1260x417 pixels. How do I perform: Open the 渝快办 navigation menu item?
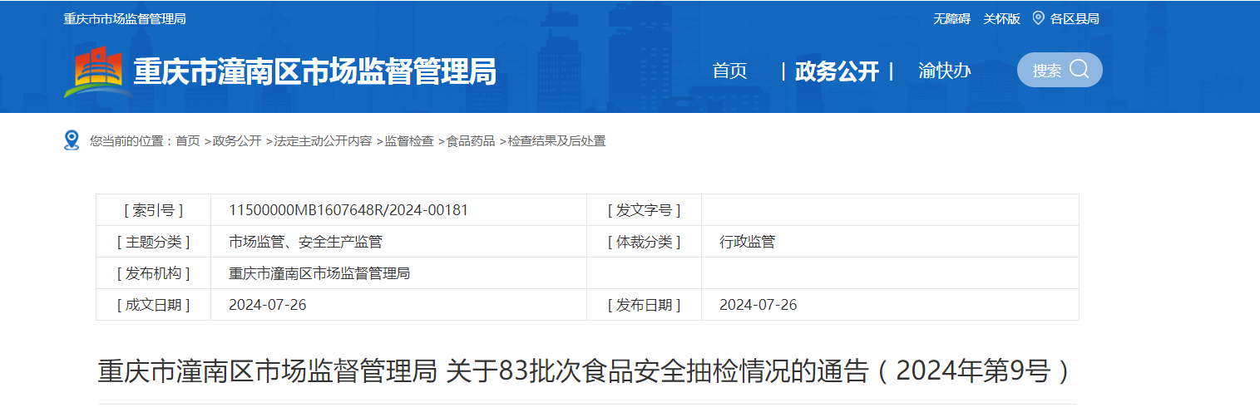tap(944, 71)
